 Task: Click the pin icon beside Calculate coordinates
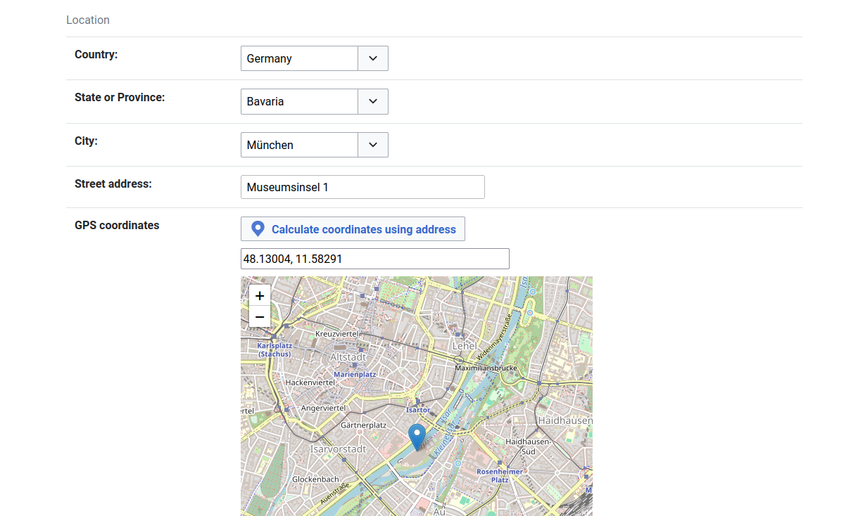coord(258,229)
